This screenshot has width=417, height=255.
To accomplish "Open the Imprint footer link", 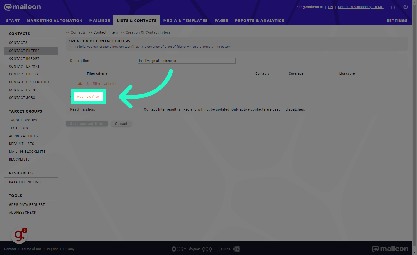I will [52, 249].
